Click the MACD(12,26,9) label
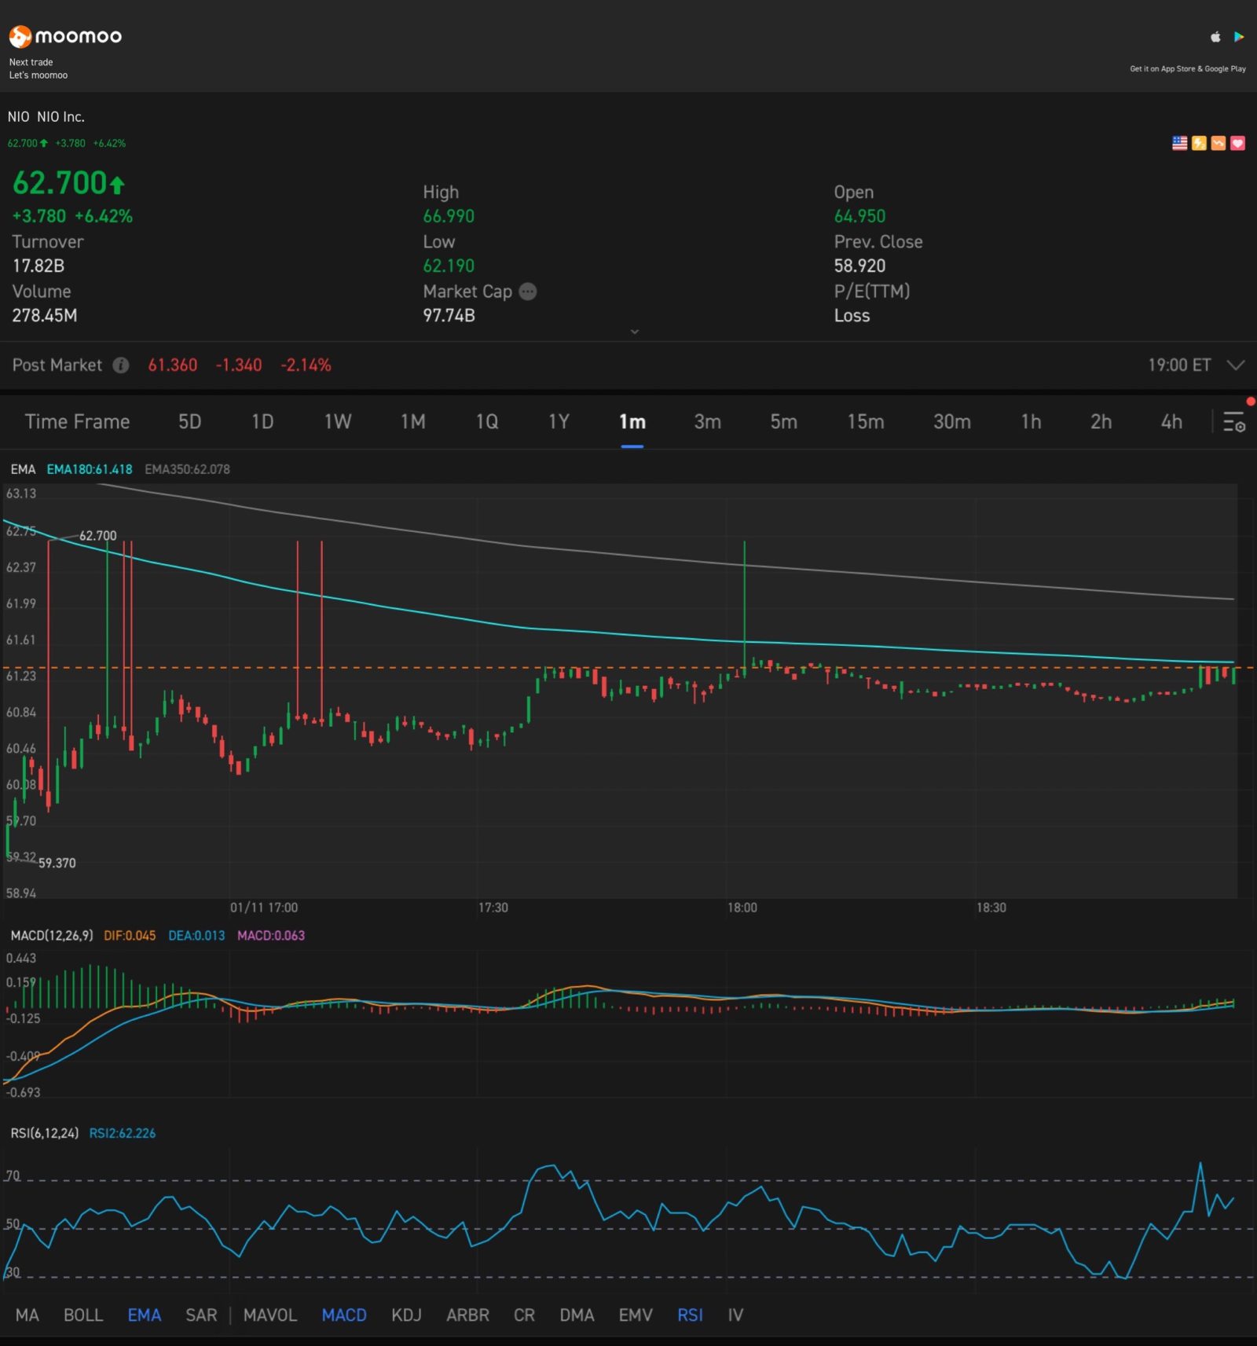 tap(52, 936)
